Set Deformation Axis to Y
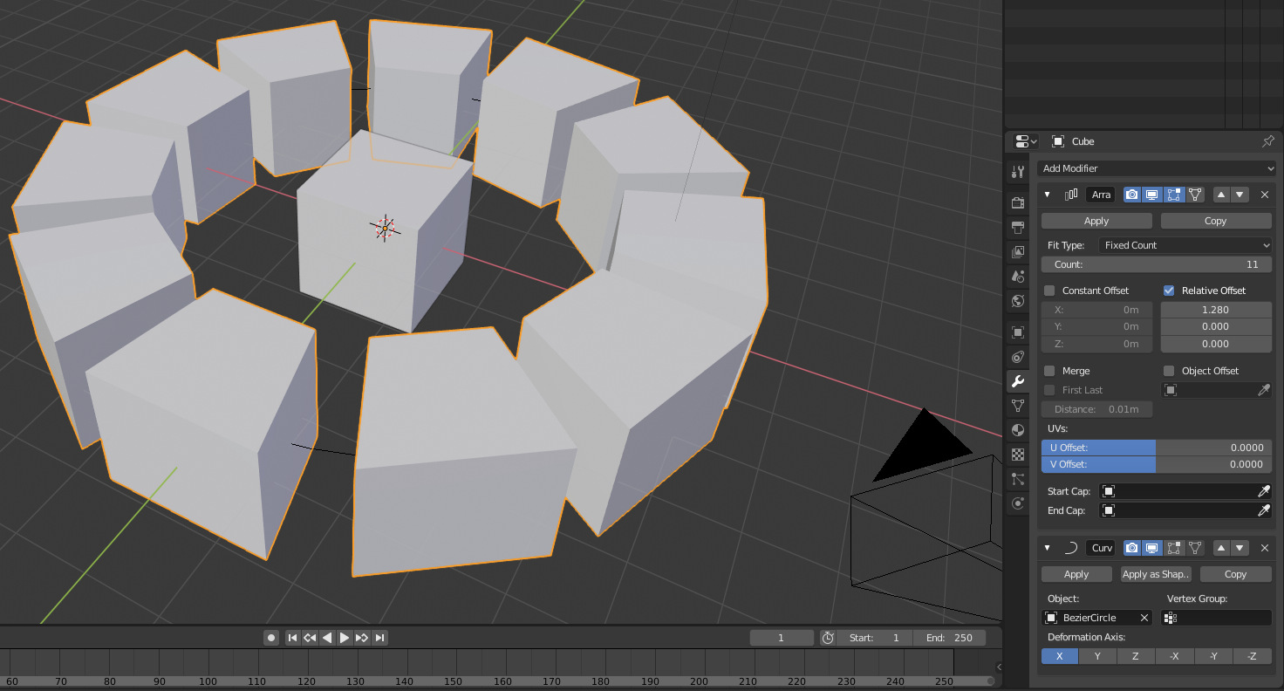The image size is (1284, 691). (x=1097, y=656)
